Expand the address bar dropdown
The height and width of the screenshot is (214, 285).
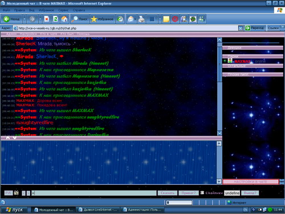point(241,28)
